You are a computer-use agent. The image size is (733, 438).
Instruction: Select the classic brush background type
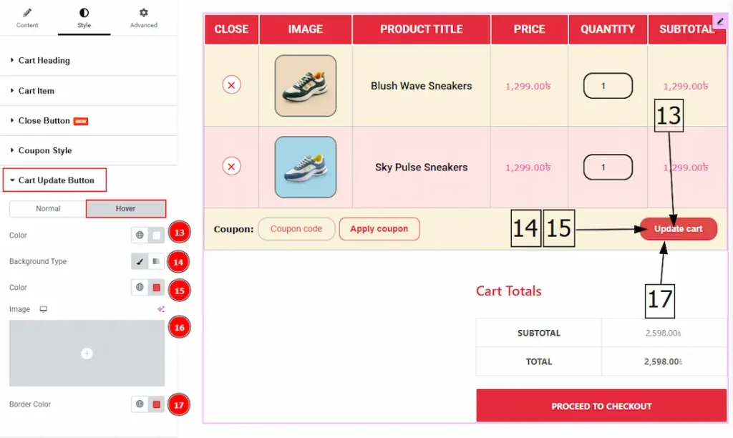pos(140,262)
